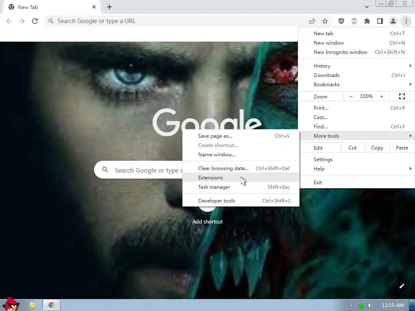This screenshot has width=415, height=311.
Task: Click the 12:19 AM taskbar clock
Action: [x=393, y=305]
